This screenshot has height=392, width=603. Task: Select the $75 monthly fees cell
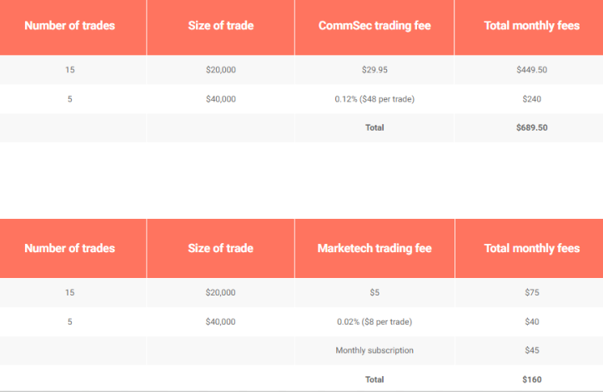coord(531,293)
